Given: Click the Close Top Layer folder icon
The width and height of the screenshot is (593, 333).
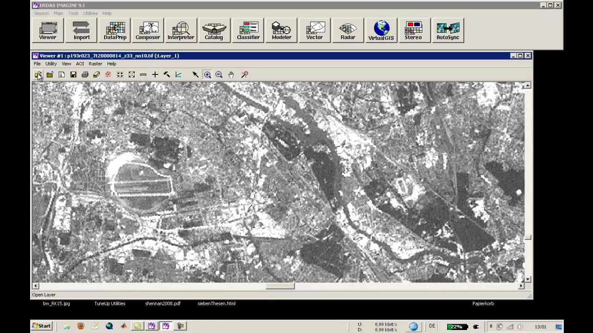Looking at the screenshot, I should (x=50, y=74).
